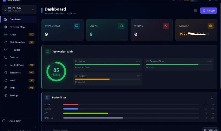Image resolution: width=221 pixels, height=131 pixels.
Task: Open the Vault lock icon
Action: [x=6, y=80]
